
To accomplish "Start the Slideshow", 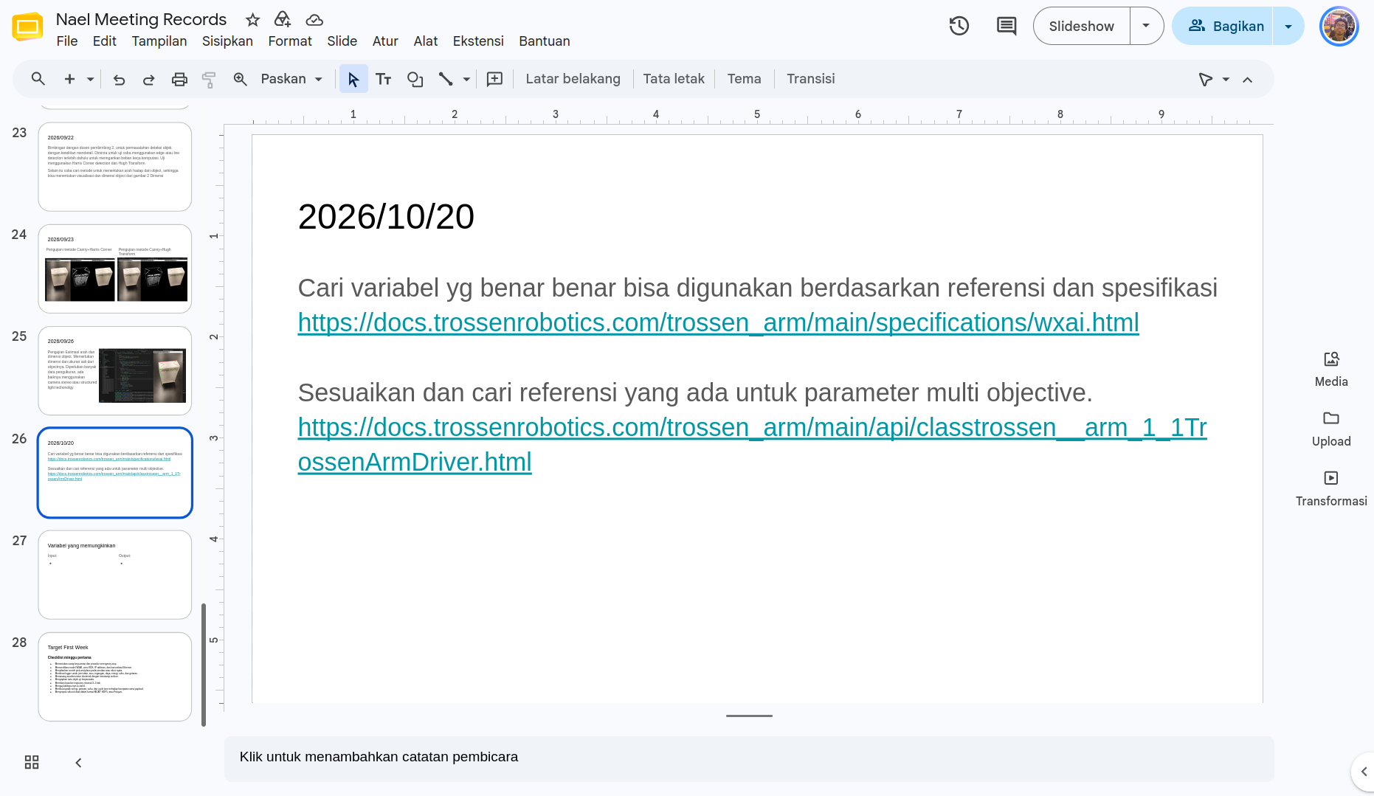I will 1082,26.
